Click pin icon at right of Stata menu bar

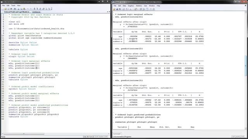point(246,6)
